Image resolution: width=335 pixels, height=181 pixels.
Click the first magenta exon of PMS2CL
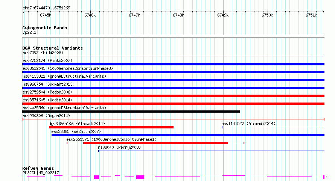[97, 177]
